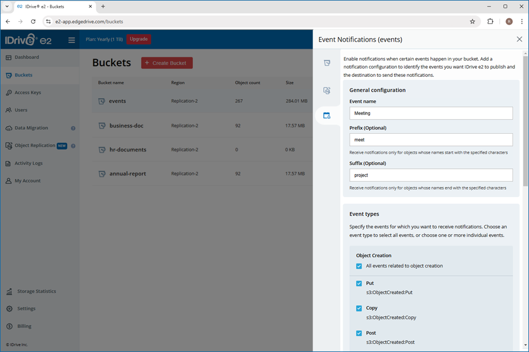Click the Create Bucket button
The height and width of the screenshot is (352, 529).
click(x=167, y=63)
